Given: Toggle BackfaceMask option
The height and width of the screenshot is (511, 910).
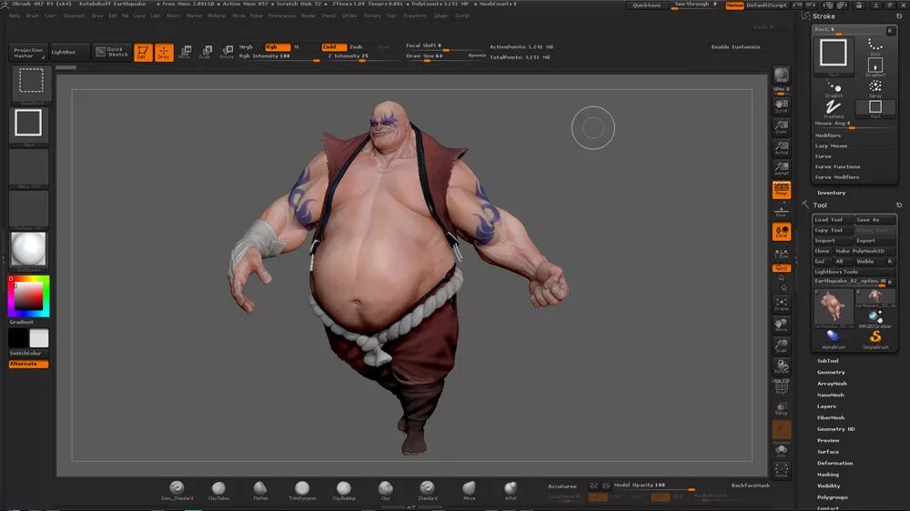Looking at the screenshot, I should 750,485.
